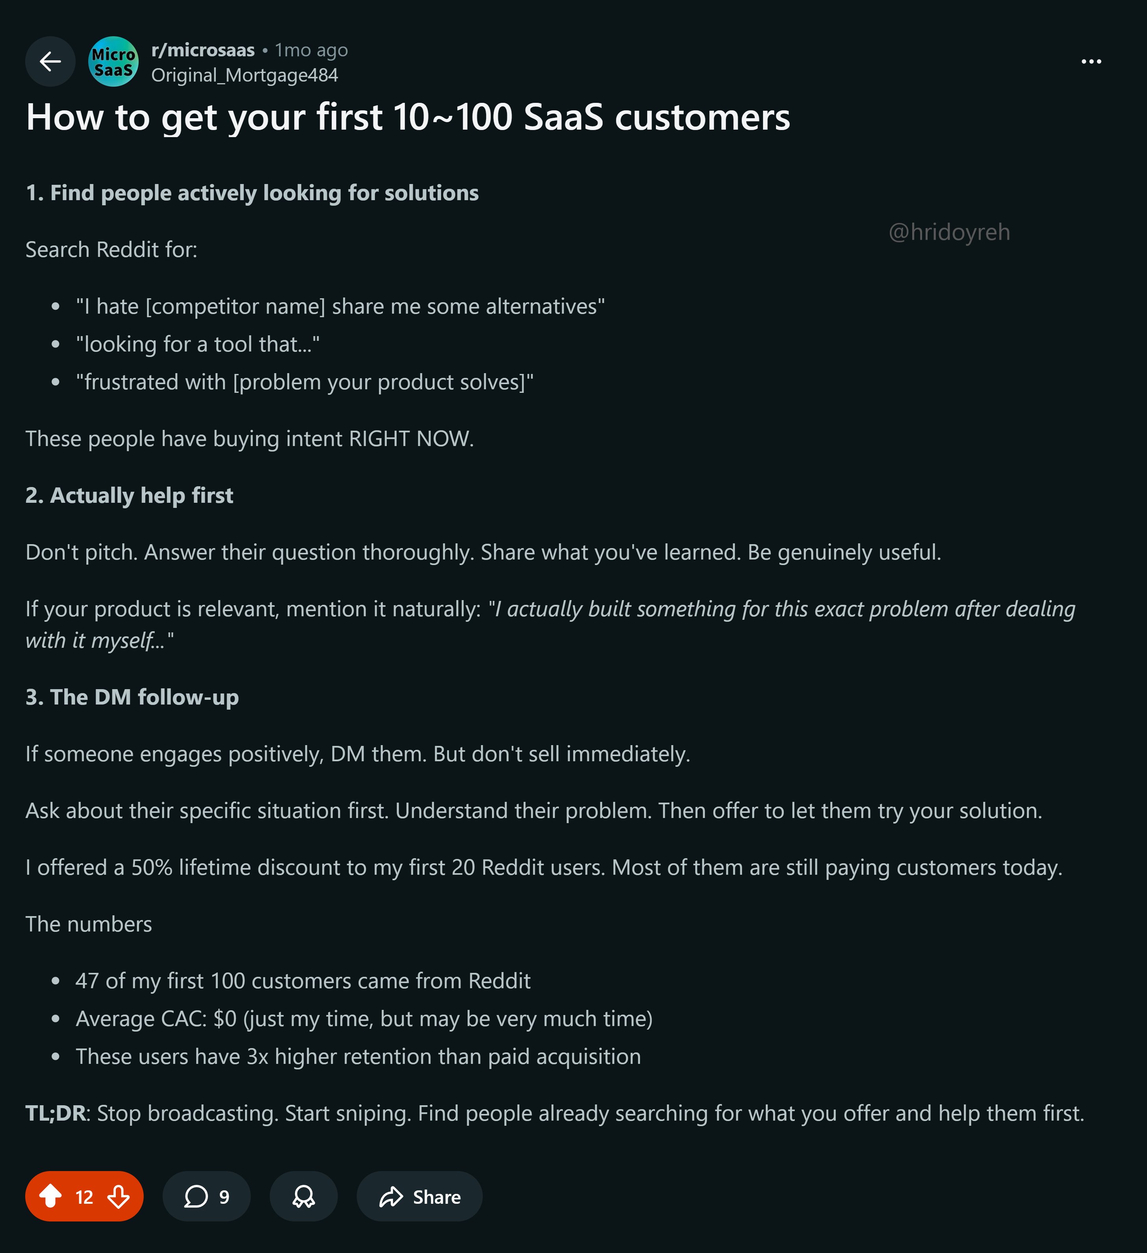Click the Share button
This screenshot has width=1147, height=1253.
pos(419,1196)
